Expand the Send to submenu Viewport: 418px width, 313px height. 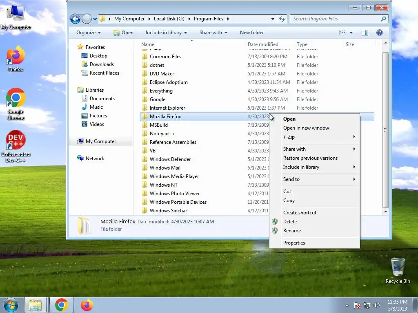315,179
